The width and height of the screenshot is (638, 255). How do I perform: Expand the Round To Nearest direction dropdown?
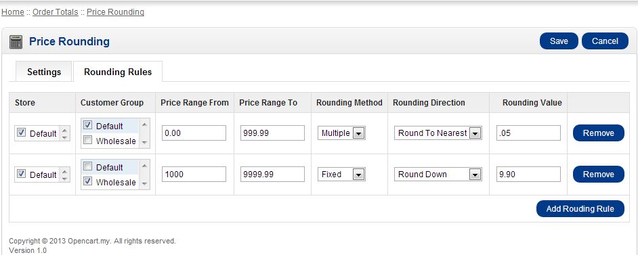(x=438, y=133)
